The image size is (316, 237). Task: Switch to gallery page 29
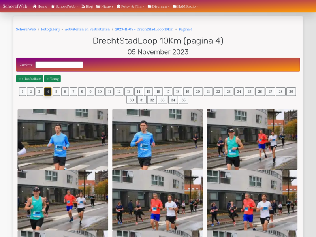coord(291,92)
